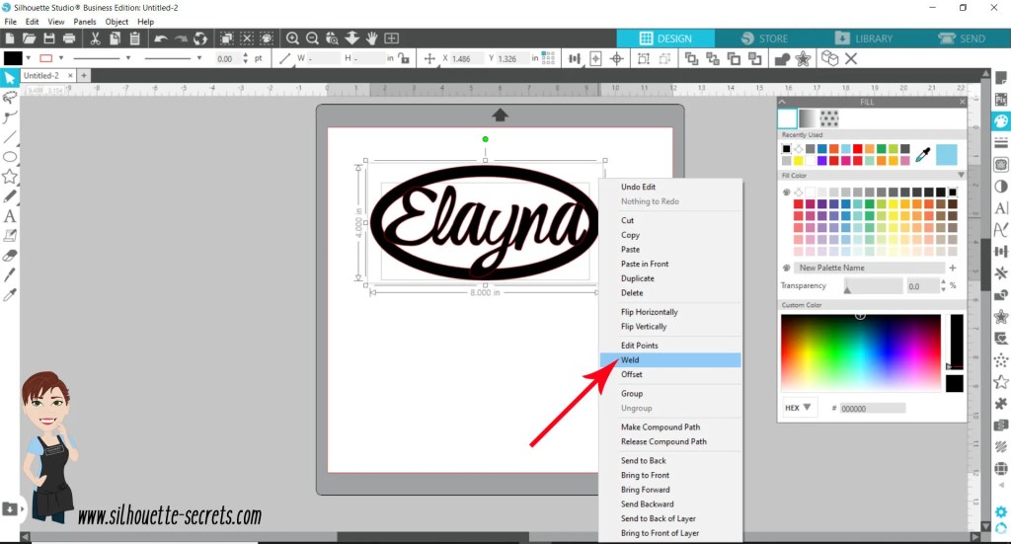Select the Text tool in left toolbar
Viewport: 1011px width, 544px height.
point(10,216)
